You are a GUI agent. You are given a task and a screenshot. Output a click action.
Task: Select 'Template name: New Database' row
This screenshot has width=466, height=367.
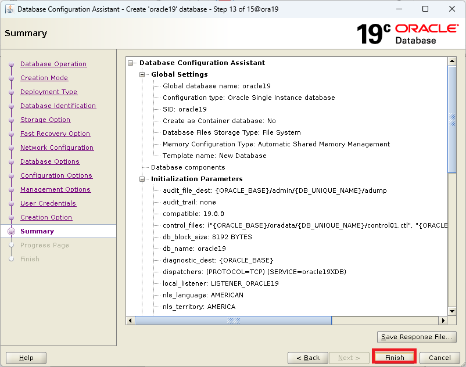pos(214,156)
